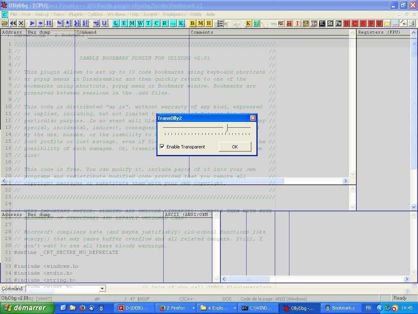Click the démarrer Start button

(x=27, y=308)
